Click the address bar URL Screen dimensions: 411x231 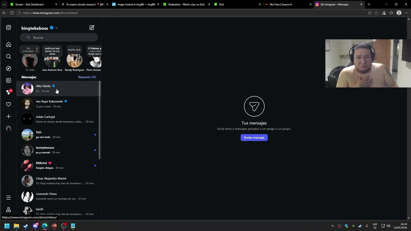point(50,13)
